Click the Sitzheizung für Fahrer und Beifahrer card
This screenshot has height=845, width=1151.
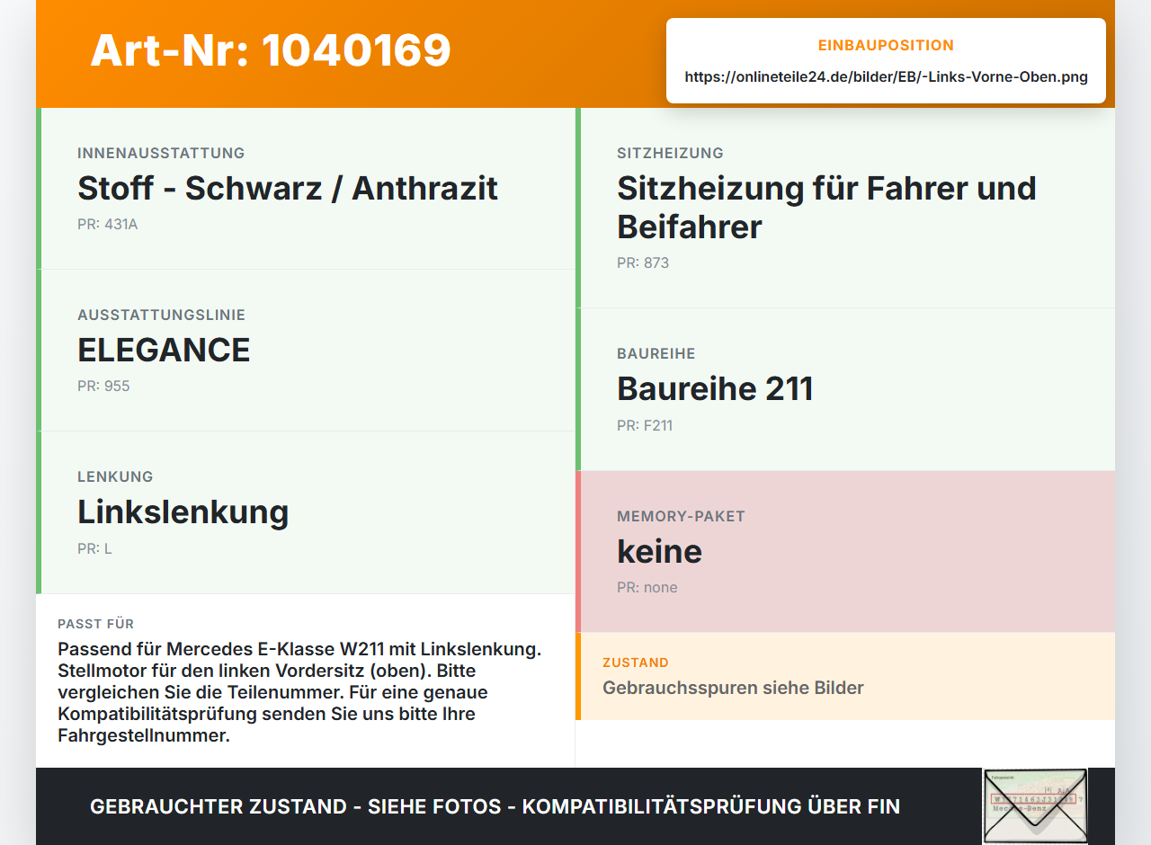pyautogui.click(x=845, y=208)
